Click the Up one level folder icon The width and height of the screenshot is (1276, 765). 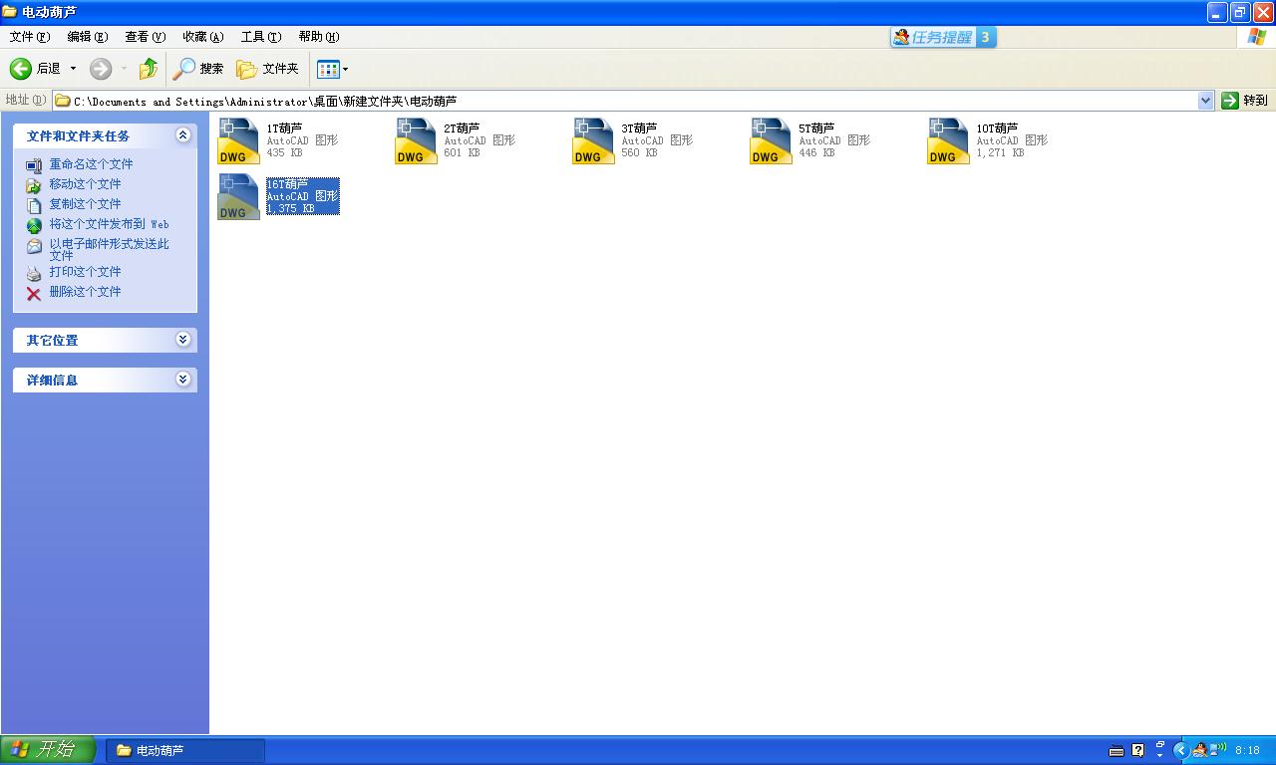147,68
